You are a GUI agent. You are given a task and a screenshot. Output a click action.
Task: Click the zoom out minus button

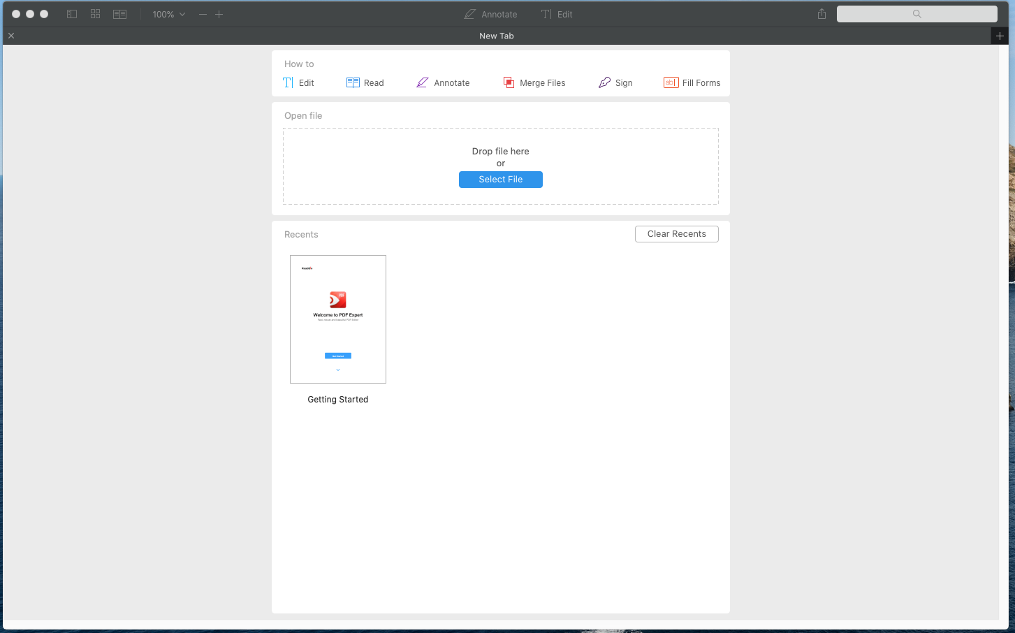click(203, 14)
